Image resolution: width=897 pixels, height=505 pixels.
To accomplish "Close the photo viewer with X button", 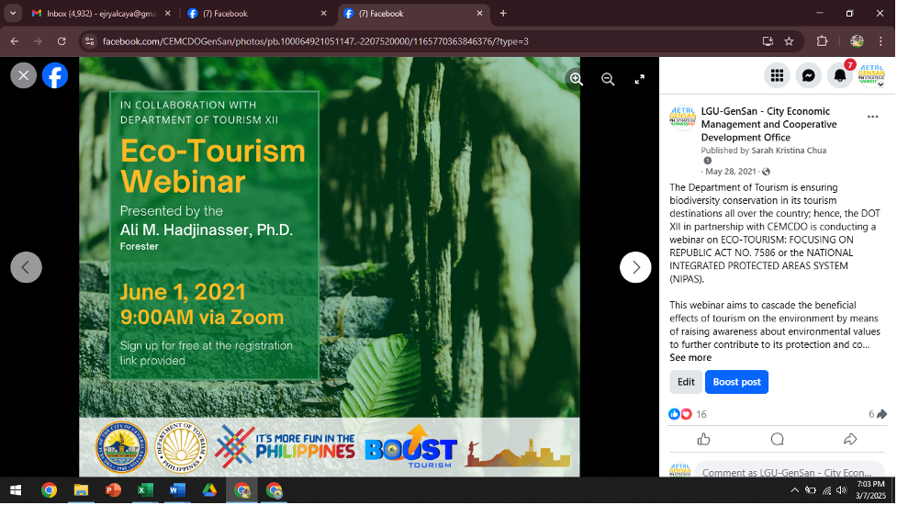I will point(24,75).
